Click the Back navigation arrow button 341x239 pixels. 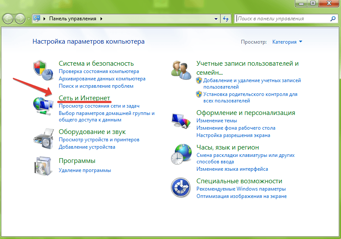click(8, 19)
